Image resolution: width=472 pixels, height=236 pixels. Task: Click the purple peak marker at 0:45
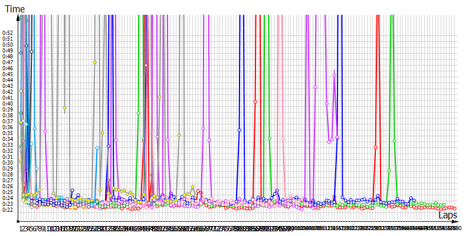tap(334, 75)
